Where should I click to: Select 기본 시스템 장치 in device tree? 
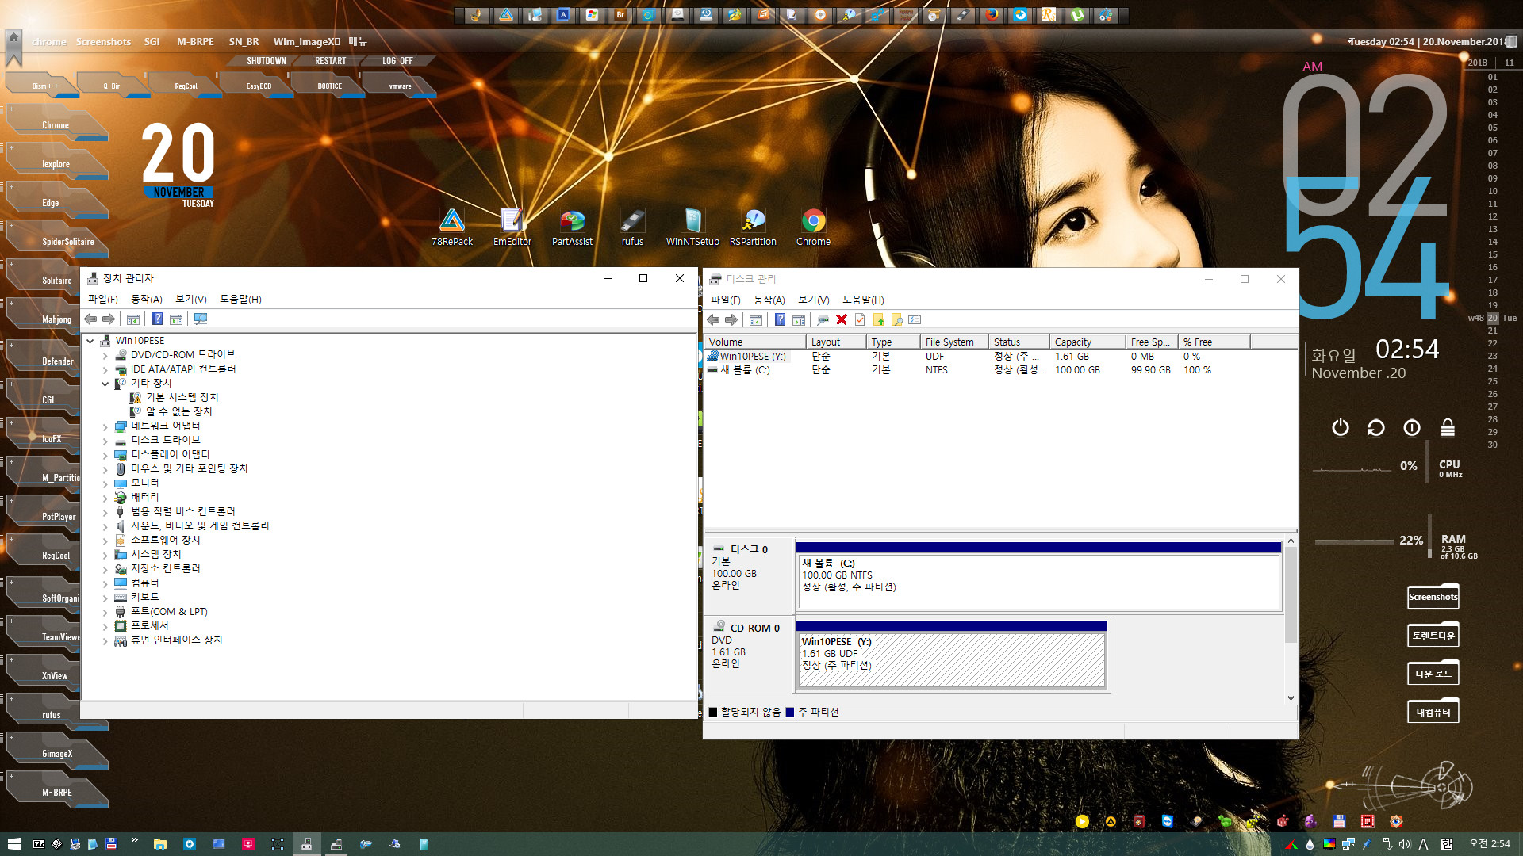point(182,398)
